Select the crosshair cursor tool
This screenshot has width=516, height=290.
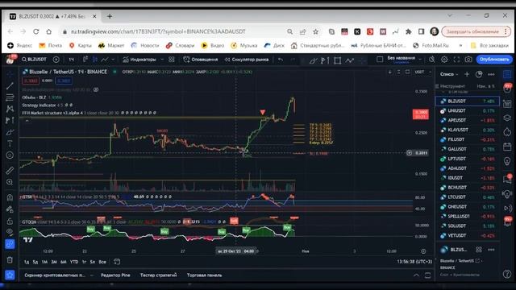[10, 74]
